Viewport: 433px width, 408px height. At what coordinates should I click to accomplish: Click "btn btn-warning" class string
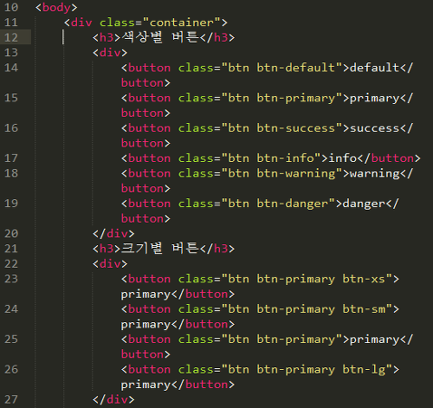click(281, 173)
